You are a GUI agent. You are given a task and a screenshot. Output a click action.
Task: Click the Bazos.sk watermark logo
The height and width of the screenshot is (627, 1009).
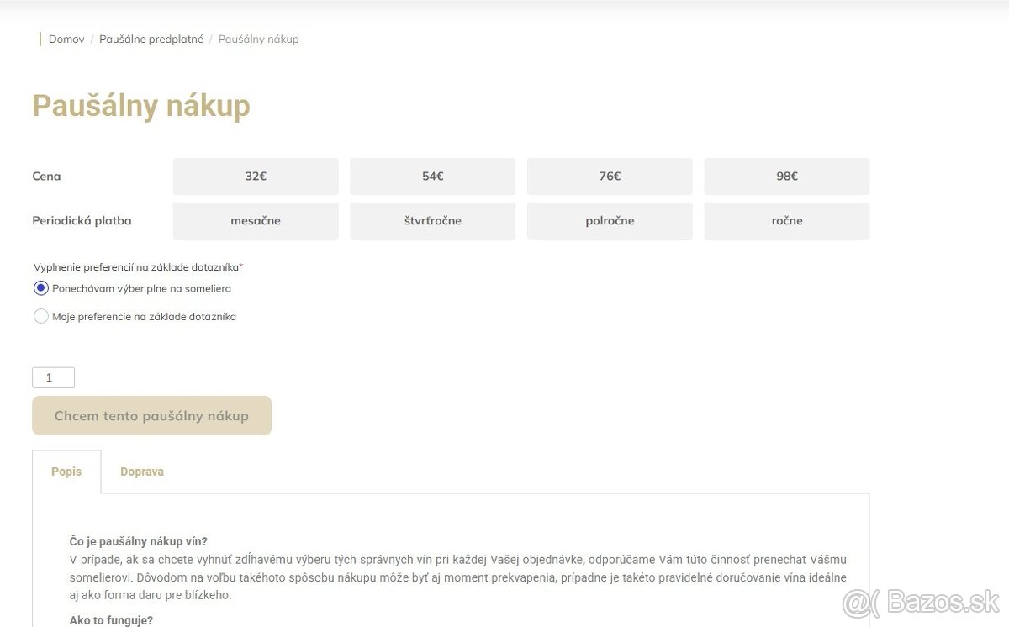(x=921, y=602)
